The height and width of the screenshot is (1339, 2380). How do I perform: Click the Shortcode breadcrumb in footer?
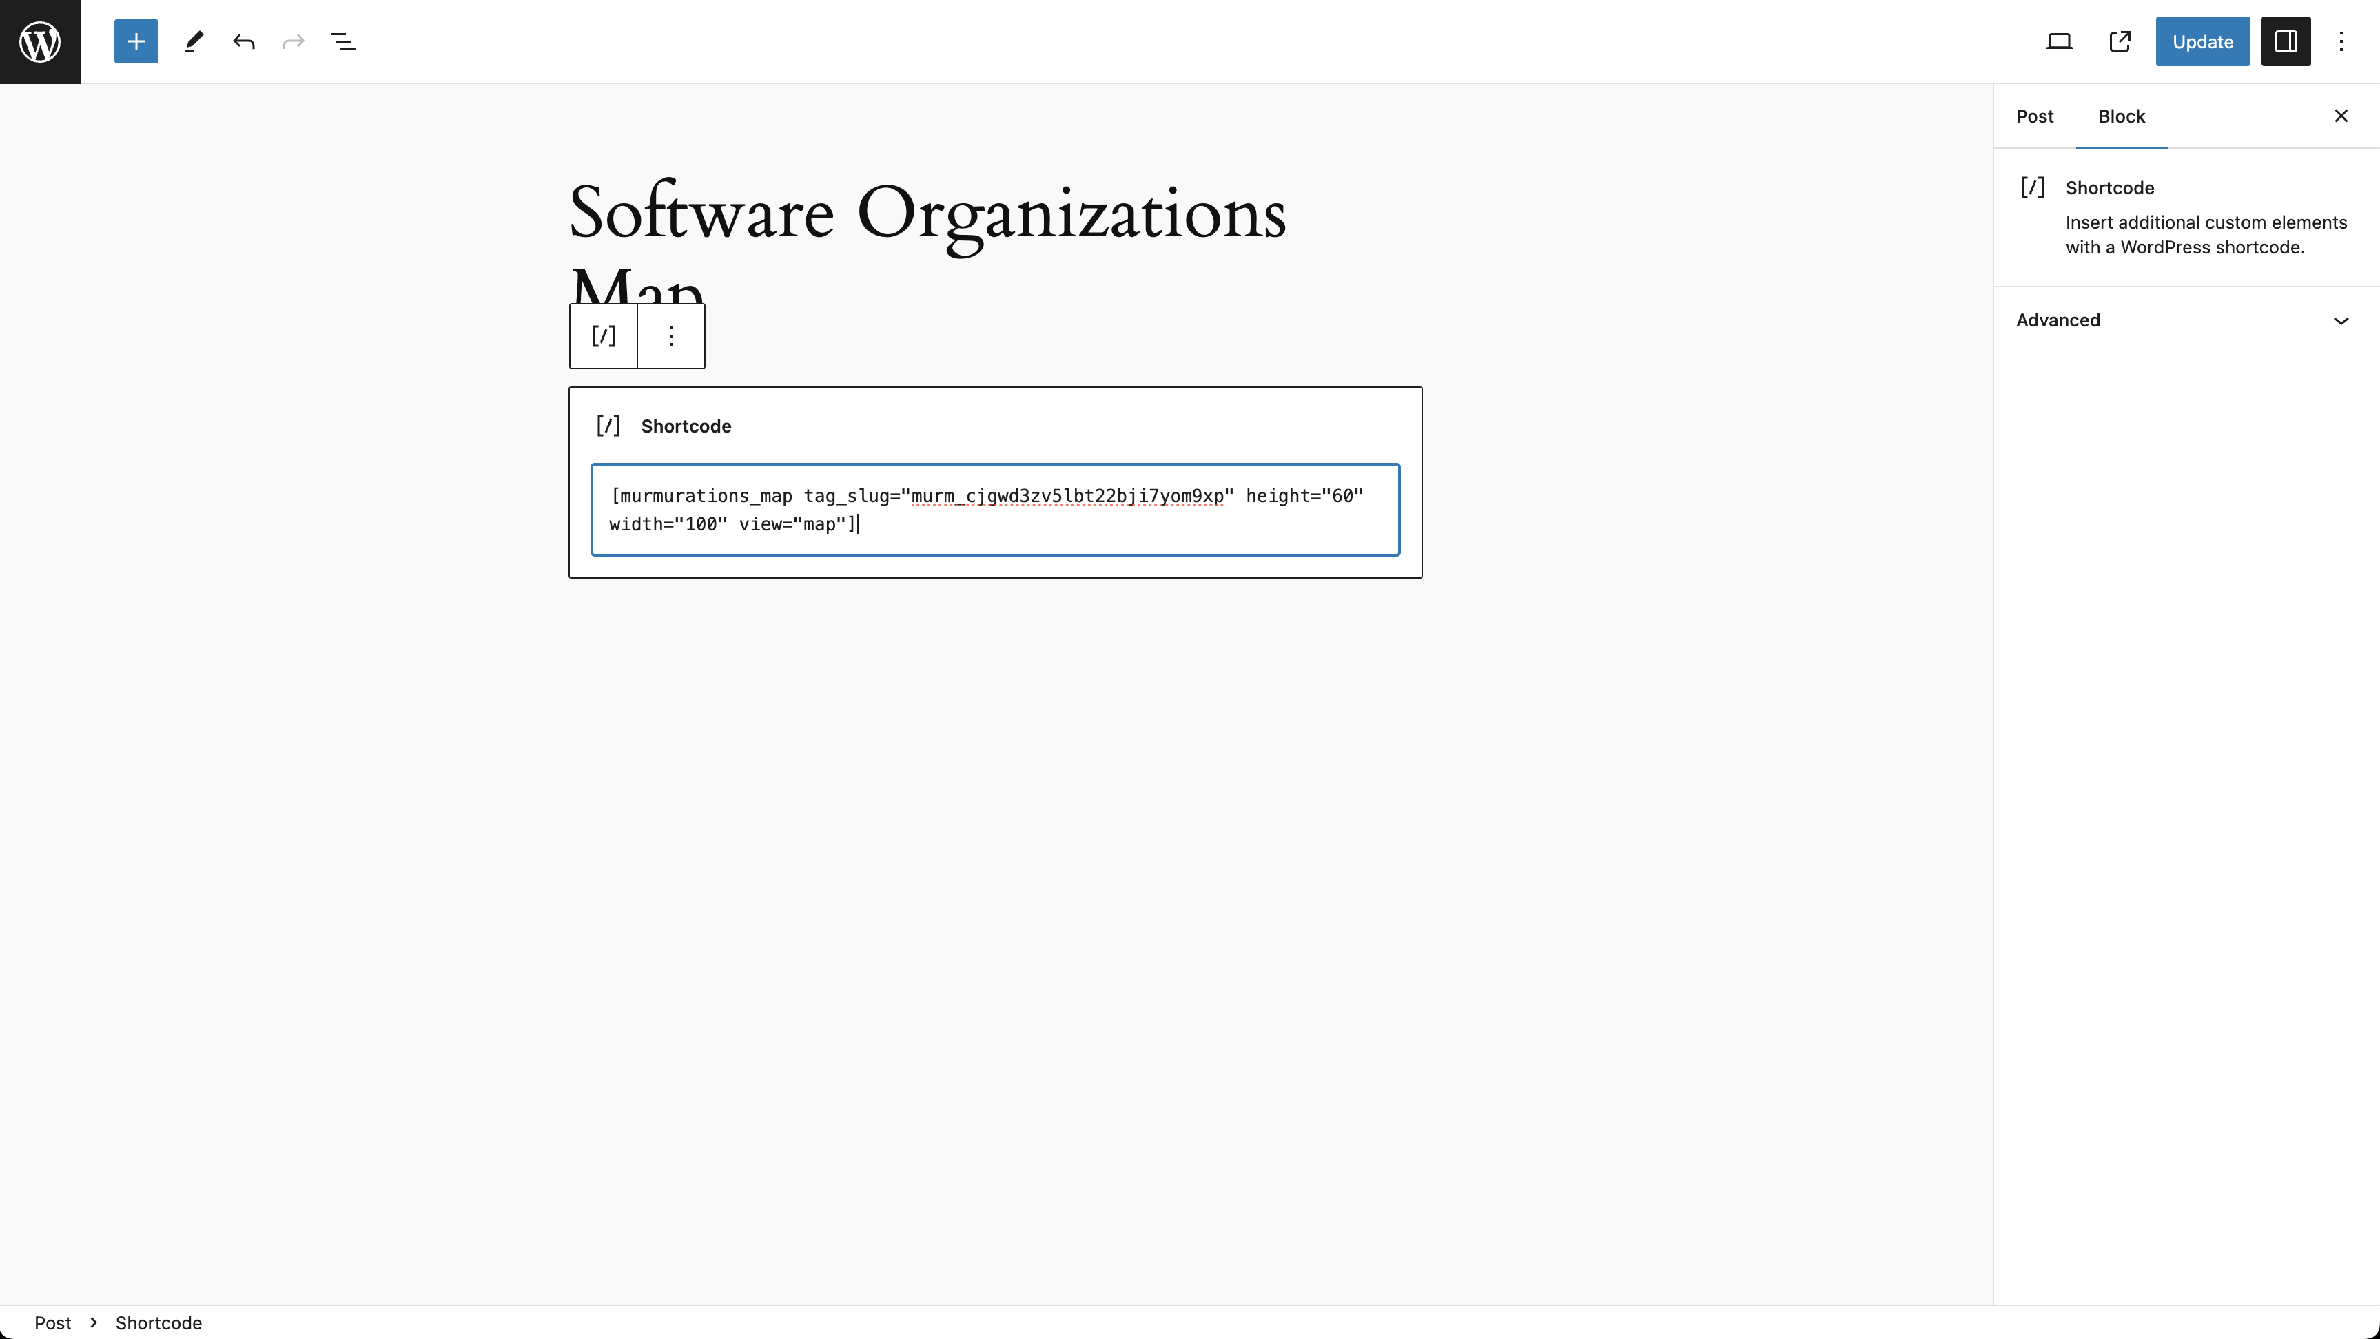pos(159,1322)
